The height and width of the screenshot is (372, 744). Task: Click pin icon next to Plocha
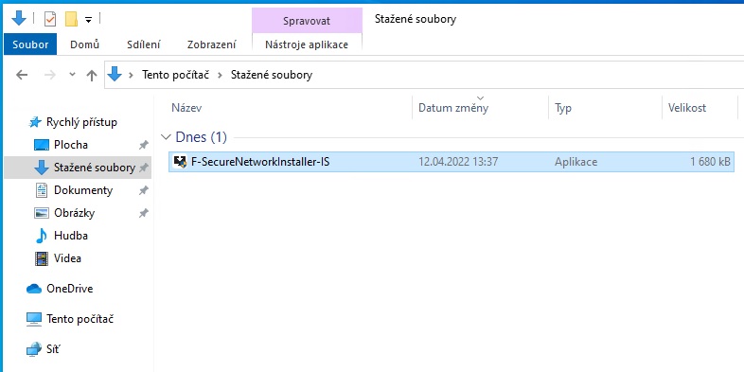click(x=143, y=145)
